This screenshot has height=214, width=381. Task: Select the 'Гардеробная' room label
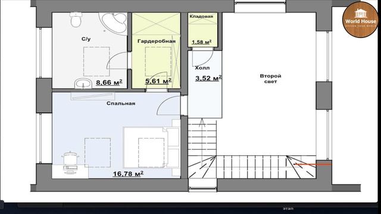[x=157, y=41]
